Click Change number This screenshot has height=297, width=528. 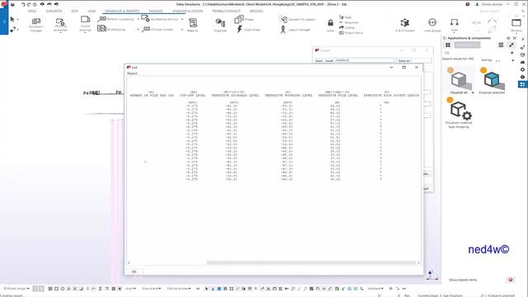(158, 30)
